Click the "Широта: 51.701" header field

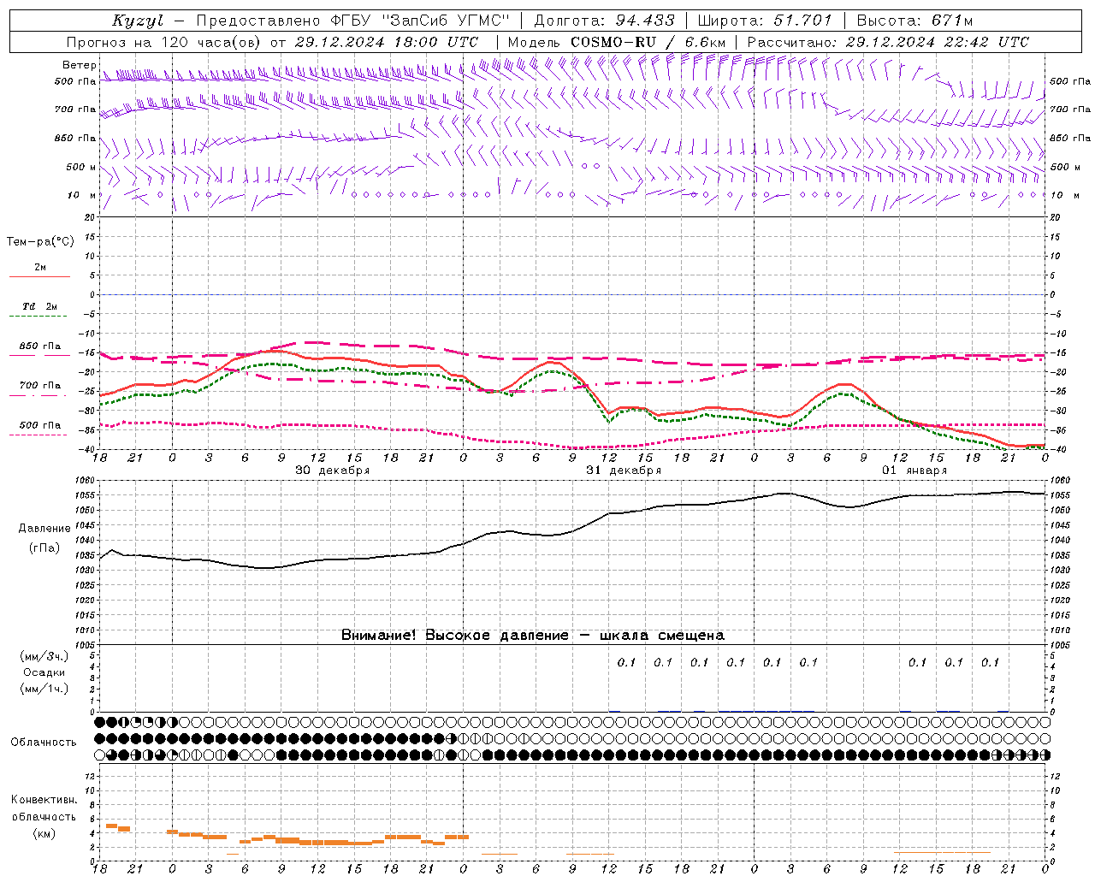point(765,21)
